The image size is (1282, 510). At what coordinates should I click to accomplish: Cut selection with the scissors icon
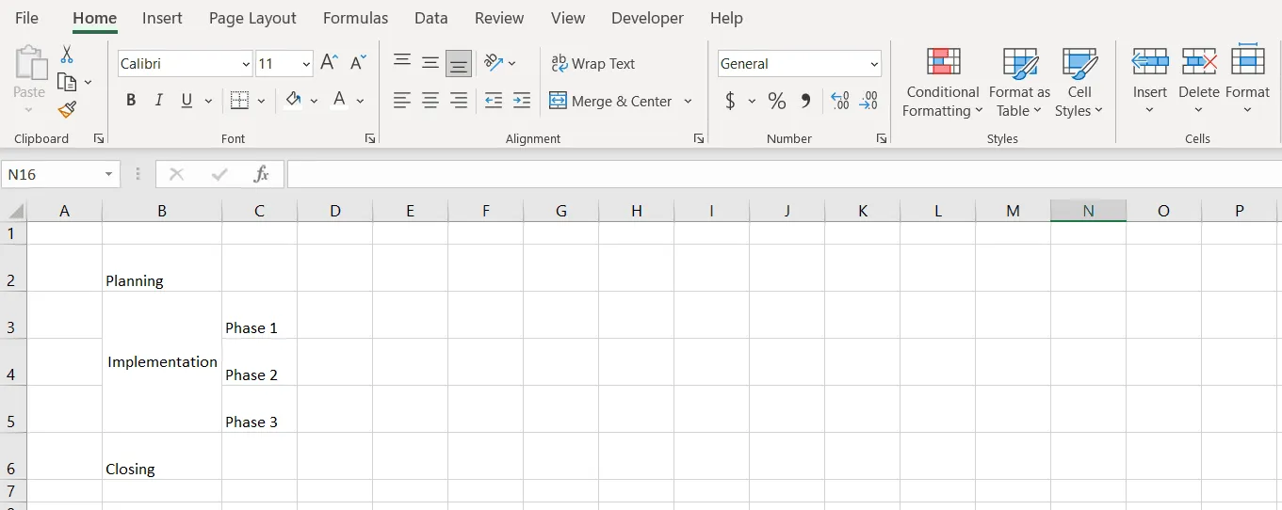point(67,55)
